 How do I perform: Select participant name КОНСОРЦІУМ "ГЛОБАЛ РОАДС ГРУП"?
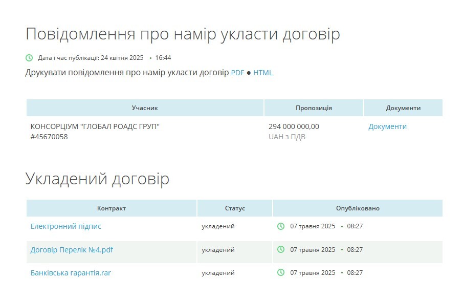coord(95,126)
